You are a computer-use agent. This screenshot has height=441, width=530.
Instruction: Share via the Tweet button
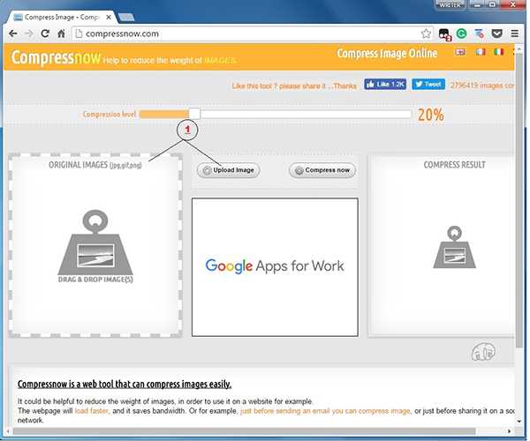[x=428, y=84]
